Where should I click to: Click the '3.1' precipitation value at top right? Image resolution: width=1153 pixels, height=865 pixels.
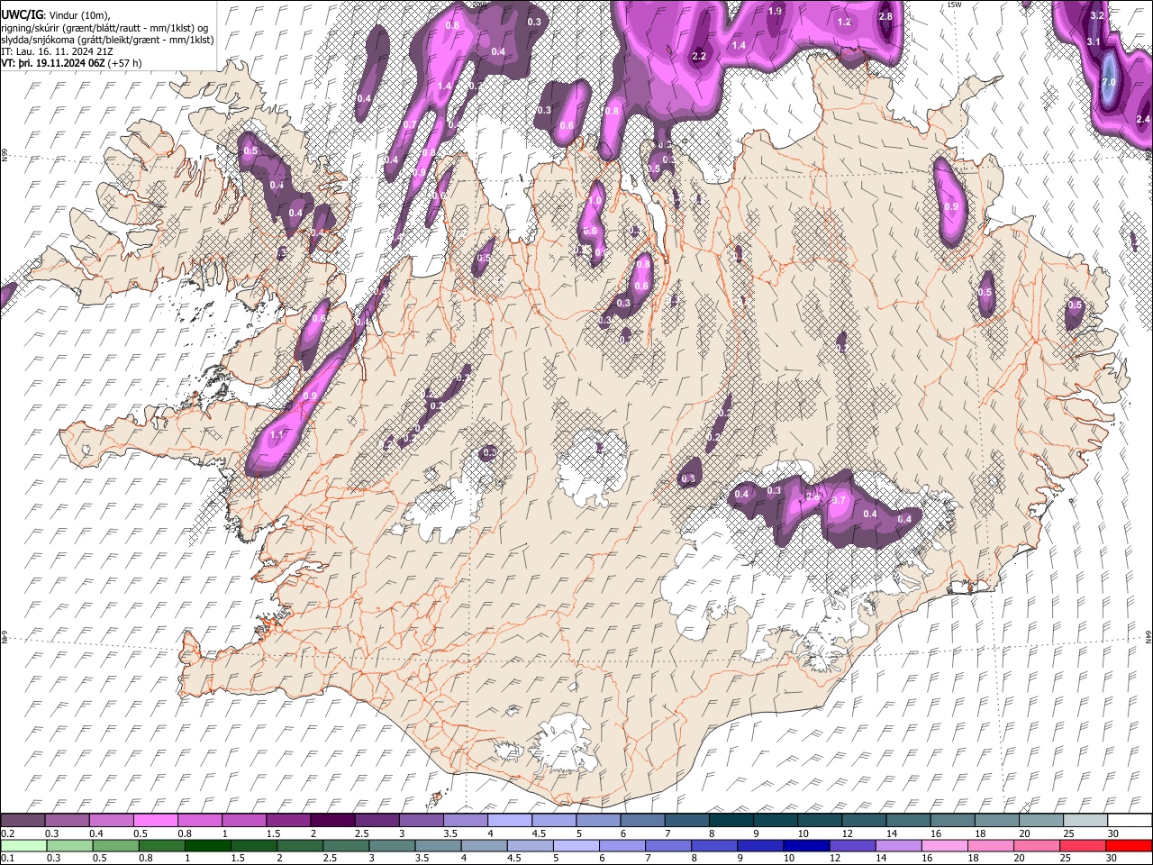(x=1094, y=41)
